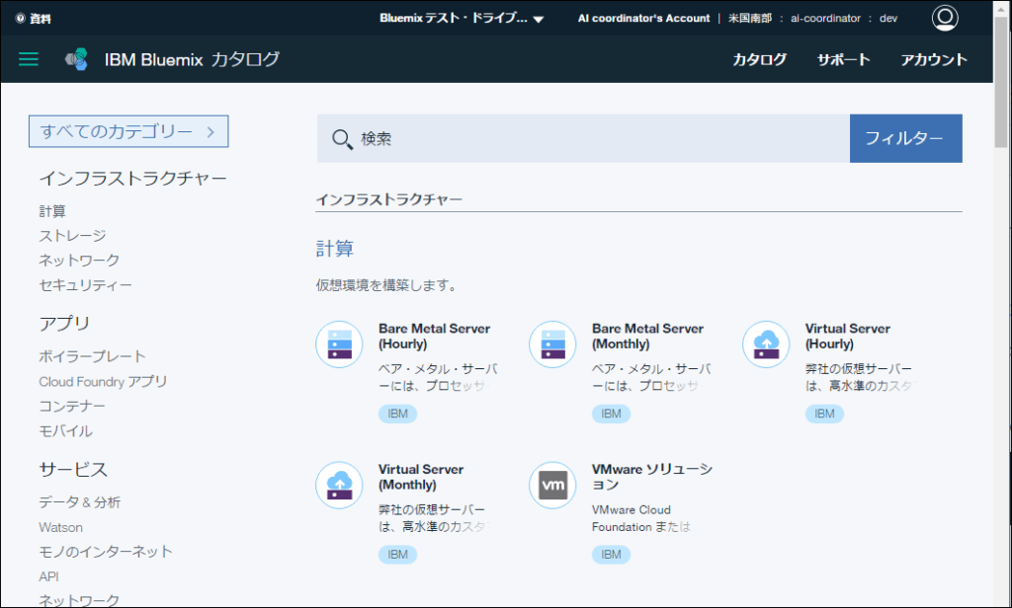Open the user profile avatar icon
The image size is (1012, 608).
coord(945,18)
